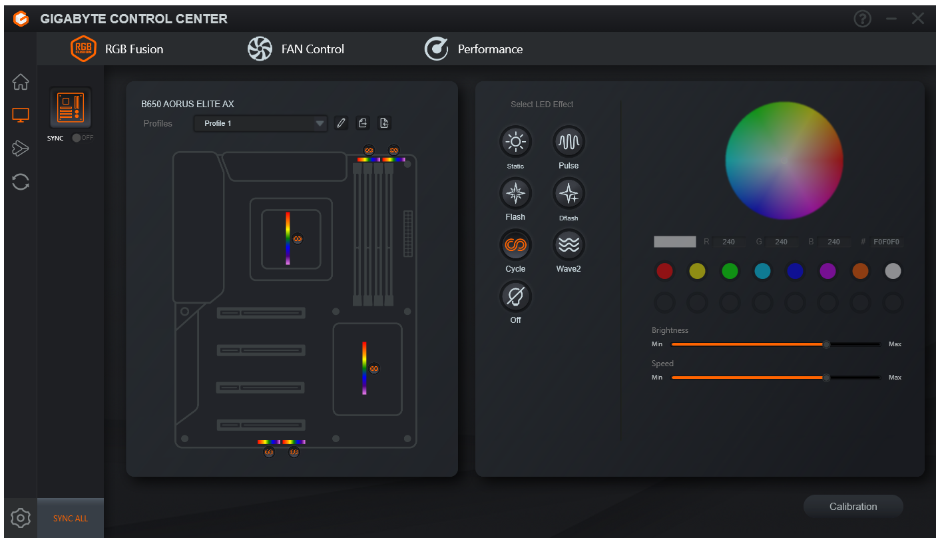The image size is (942, 544).
Task: Select the top-right LED header marker
Action: pos(393,150)
